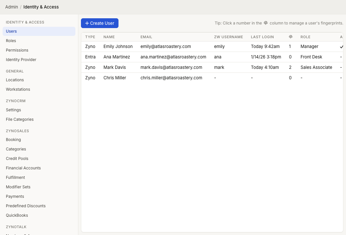Open the Roles sidebar item

pyautogui.click(x=39, y=41)
